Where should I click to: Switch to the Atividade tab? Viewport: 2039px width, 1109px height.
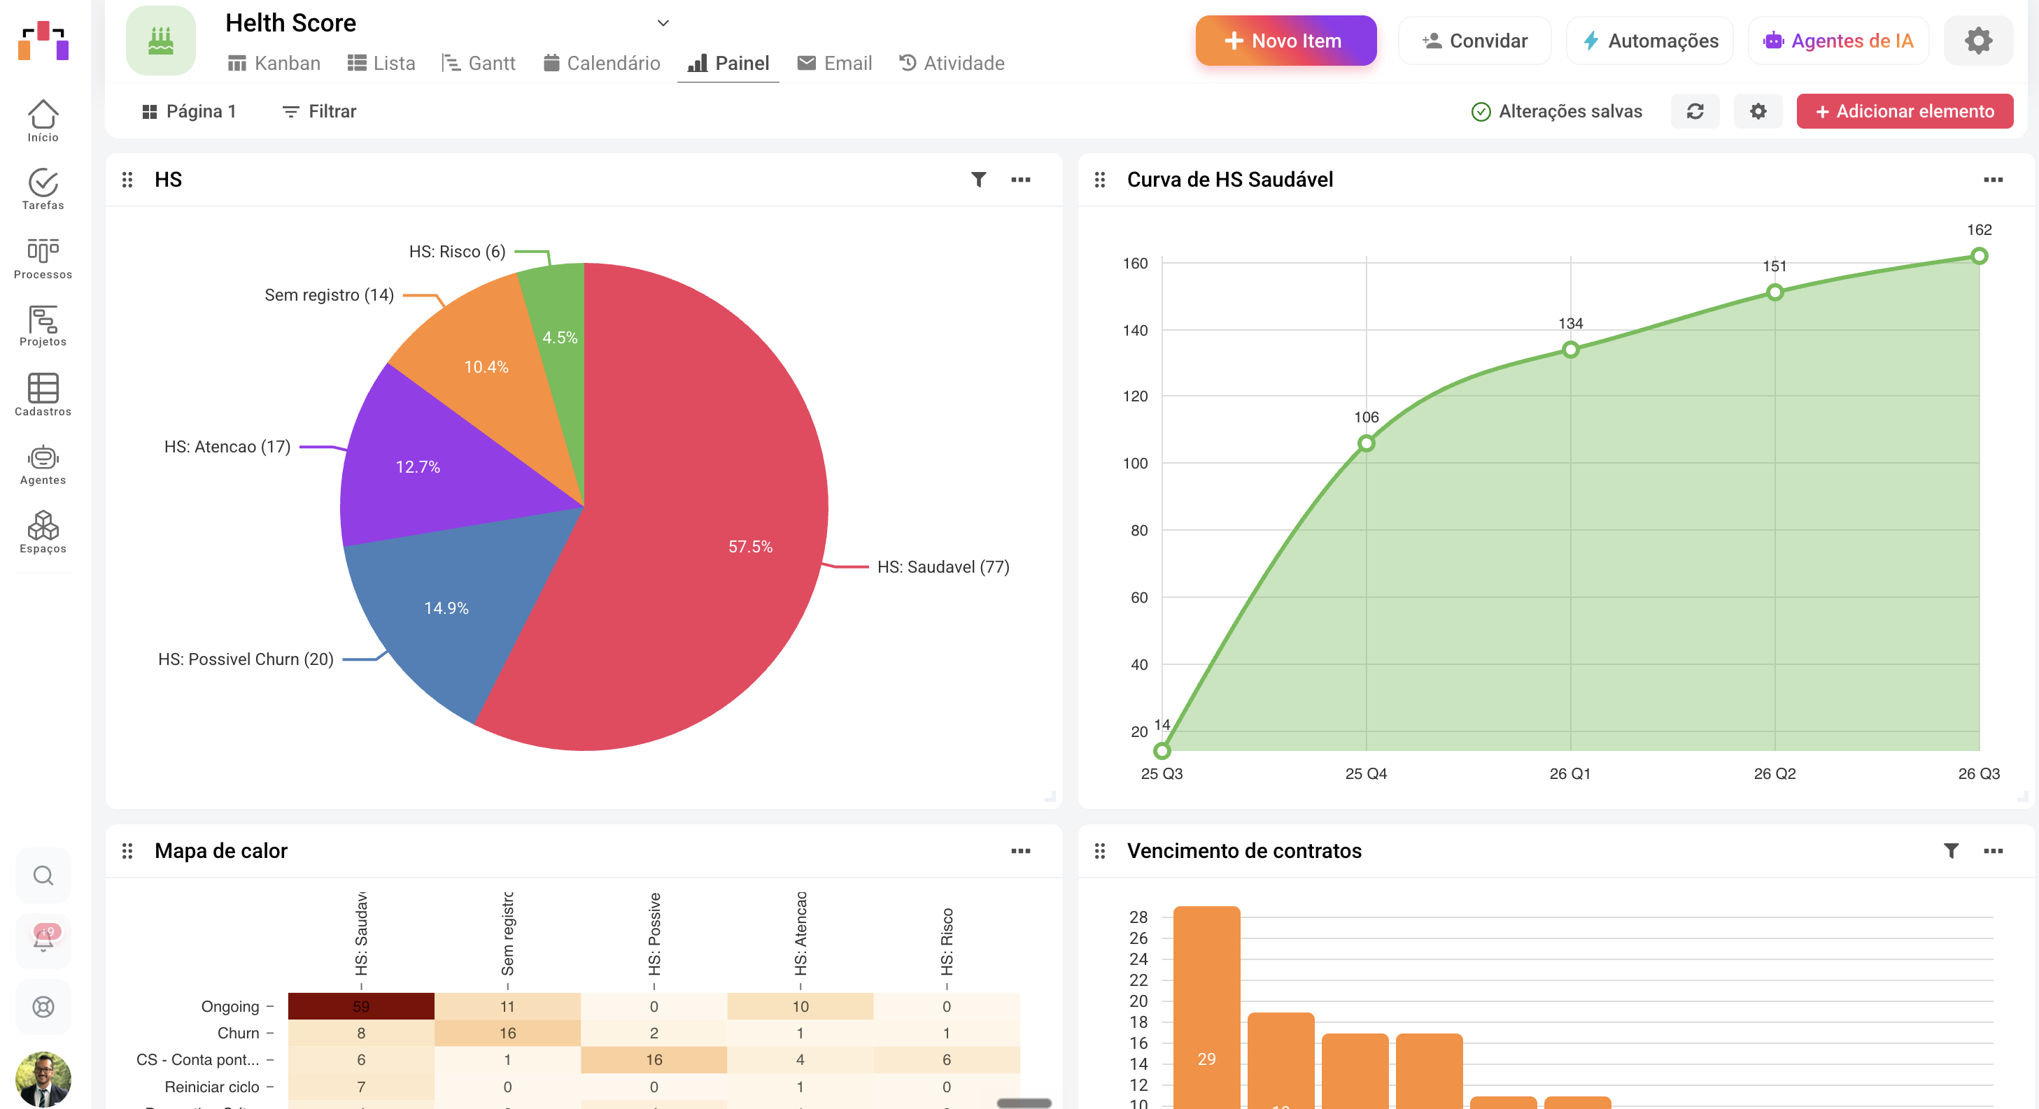(952, 63)
